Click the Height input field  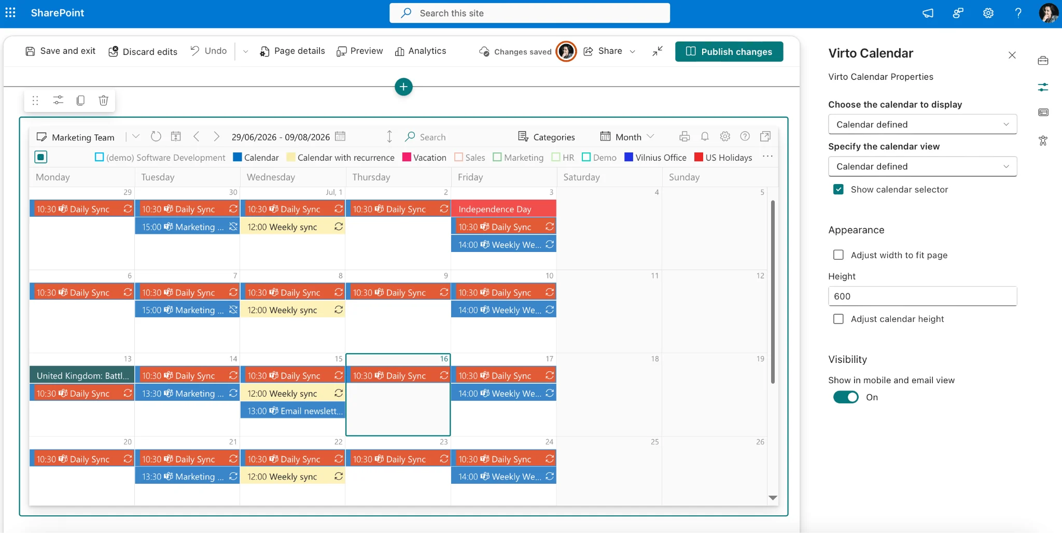click(x=923, y=296)
